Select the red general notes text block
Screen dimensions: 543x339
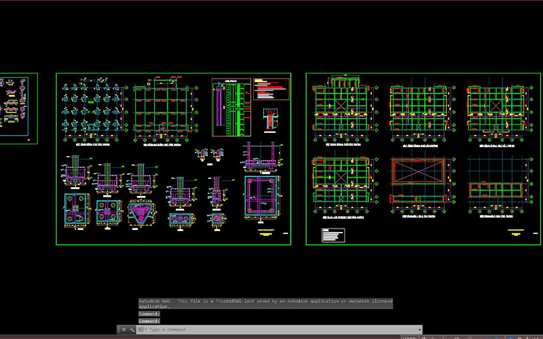pos(269,89)
